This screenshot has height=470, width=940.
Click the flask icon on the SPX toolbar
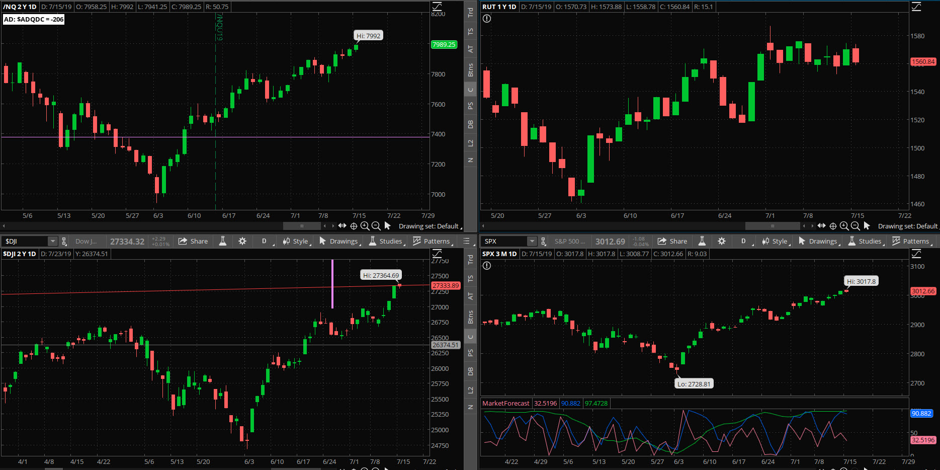pos(702,241)
